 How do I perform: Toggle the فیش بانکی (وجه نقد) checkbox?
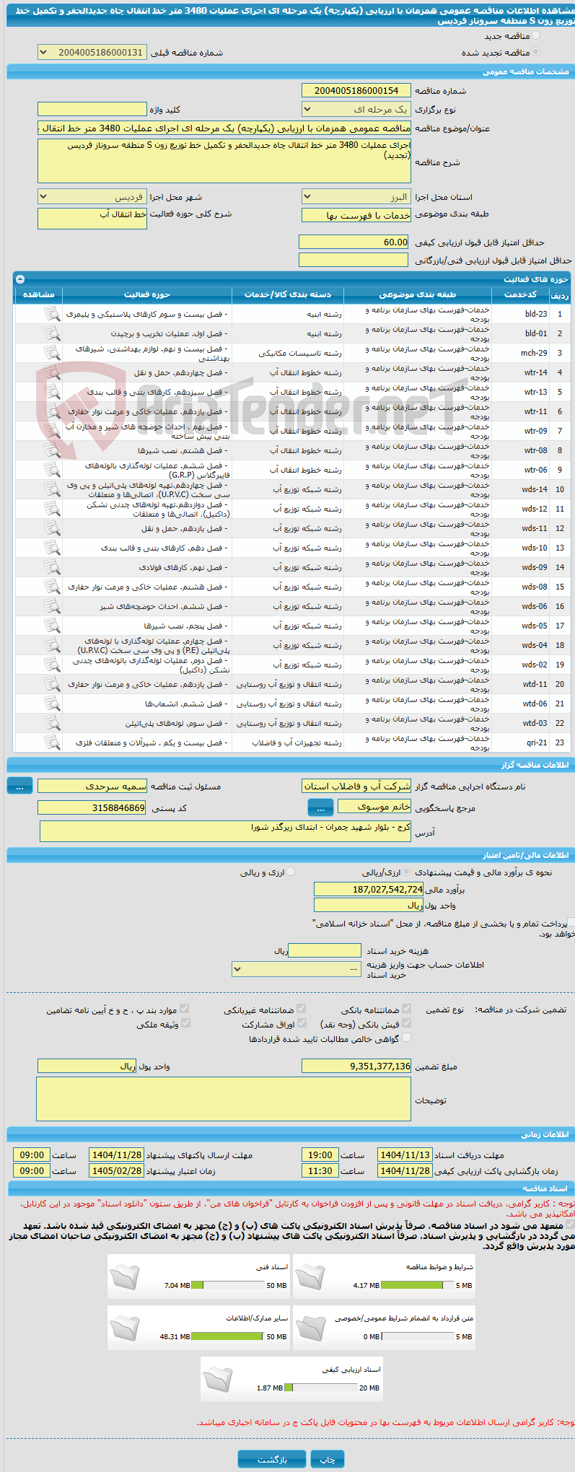[406, 1023]
